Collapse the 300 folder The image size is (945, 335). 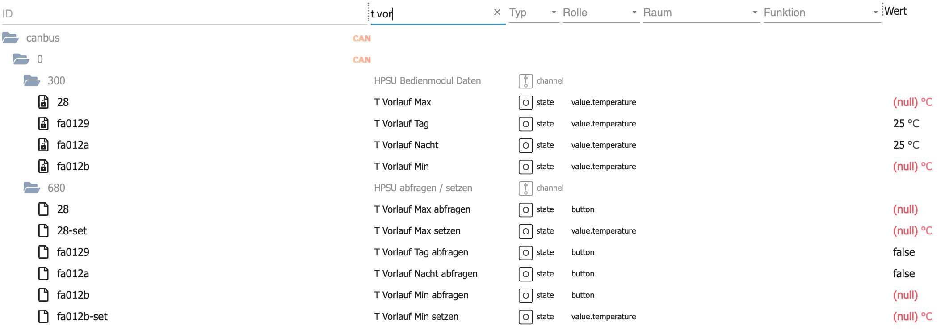point(32,81)
